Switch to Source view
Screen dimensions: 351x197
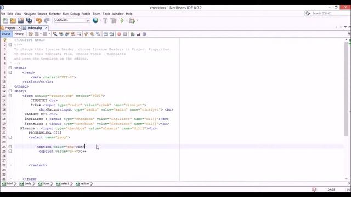(6, 34)
